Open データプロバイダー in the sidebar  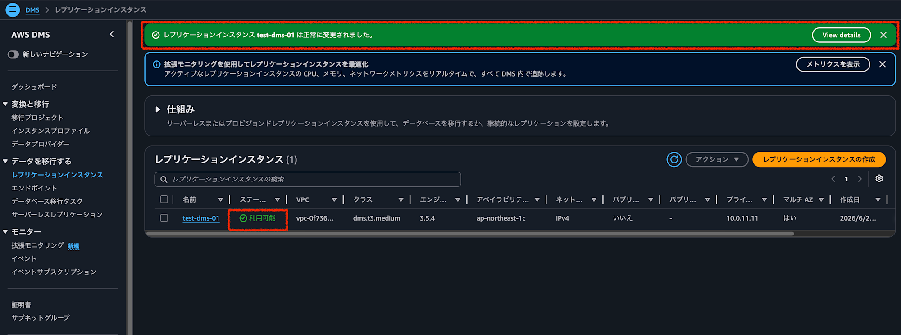(x=41, y=144)
